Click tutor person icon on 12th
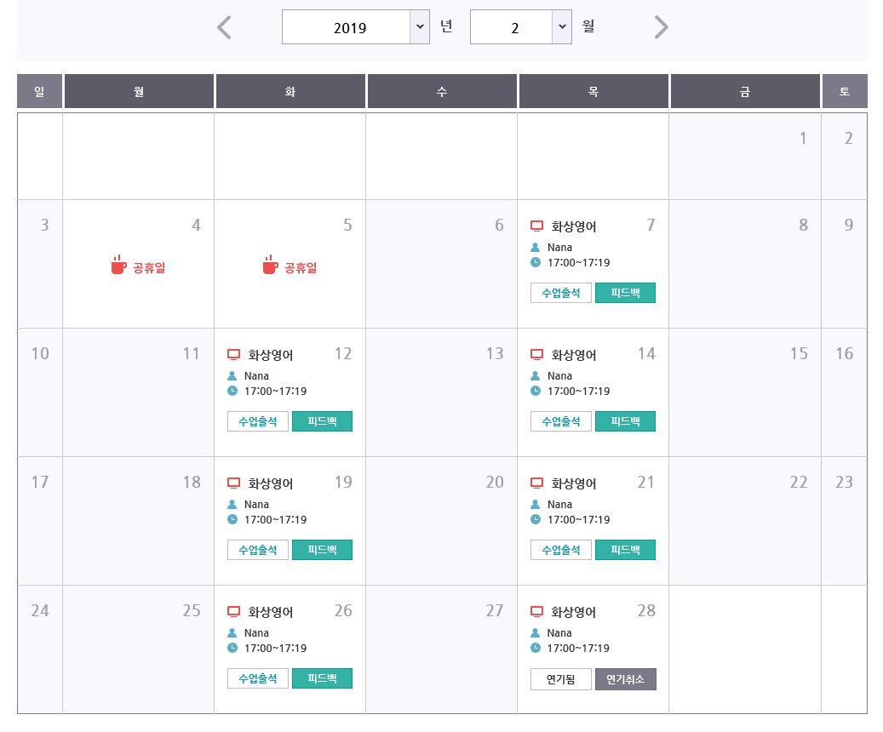Image resolution: width=883 pixels, height=732 pixels. (x=232, y=375)
